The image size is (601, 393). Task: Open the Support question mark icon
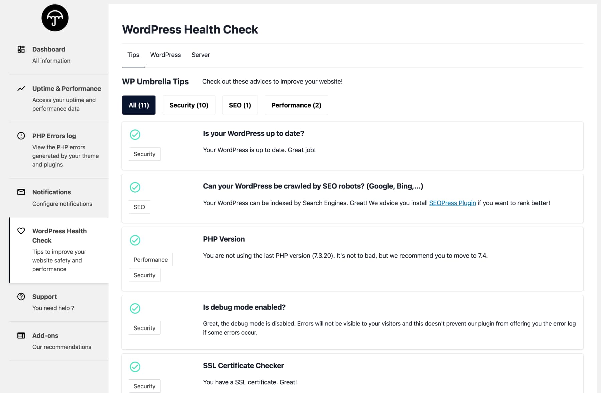coord(21,297)
